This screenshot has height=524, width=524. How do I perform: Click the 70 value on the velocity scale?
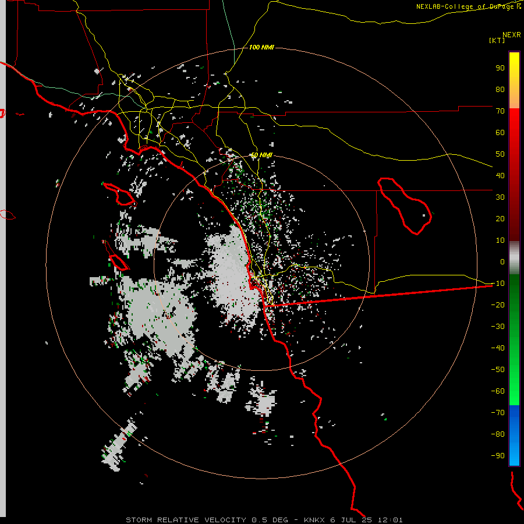coord(500,111)
